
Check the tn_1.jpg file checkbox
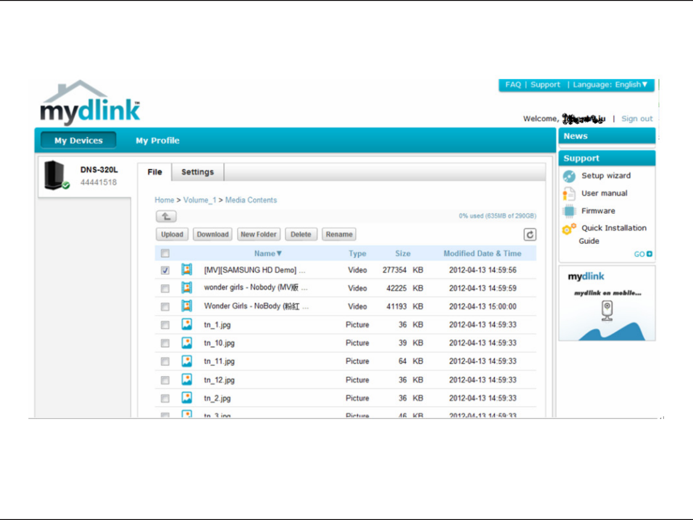point(165,325)
